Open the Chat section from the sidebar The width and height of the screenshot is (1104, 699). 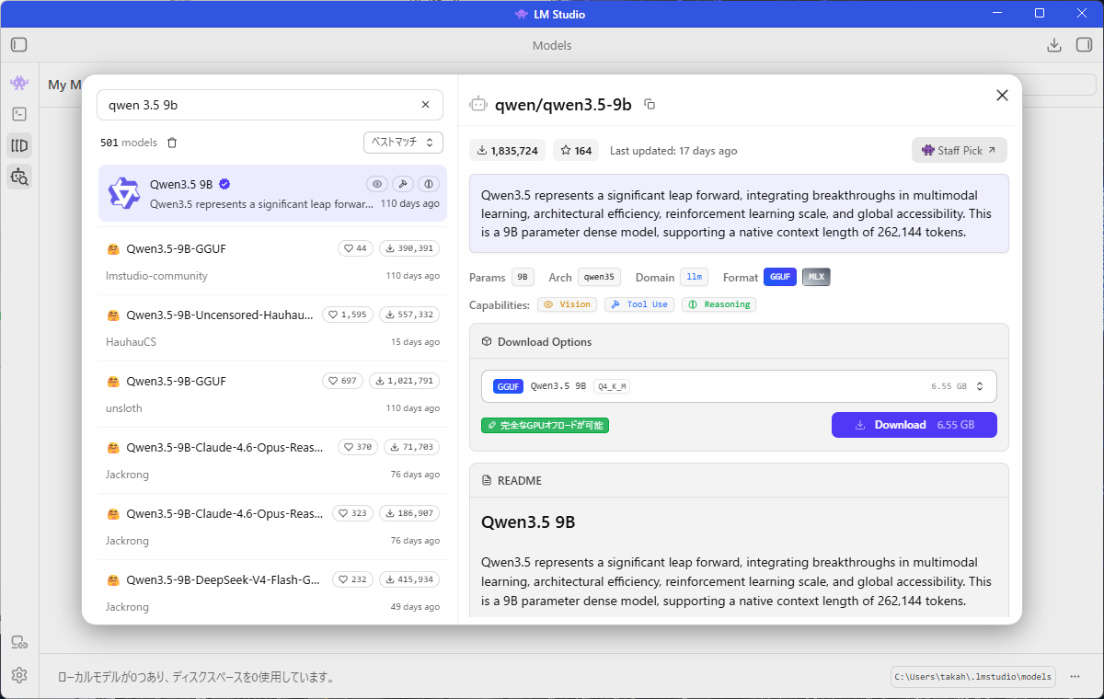pos(19,84)
